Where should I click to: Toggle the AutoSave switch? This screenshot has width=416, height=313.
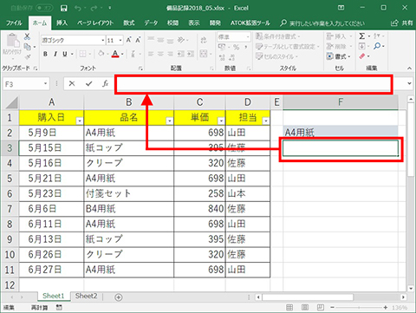(x=44, y=8)
